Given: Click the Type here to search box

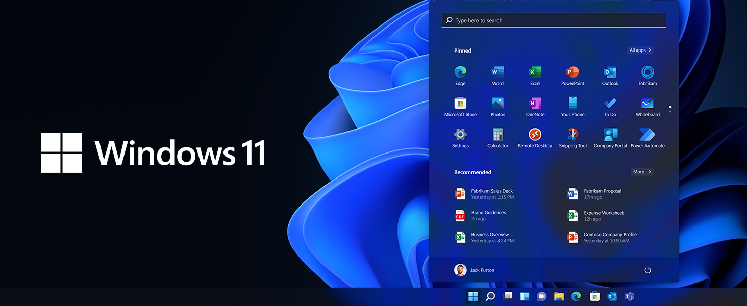Looking at the screenshot, I should point(554,20).
